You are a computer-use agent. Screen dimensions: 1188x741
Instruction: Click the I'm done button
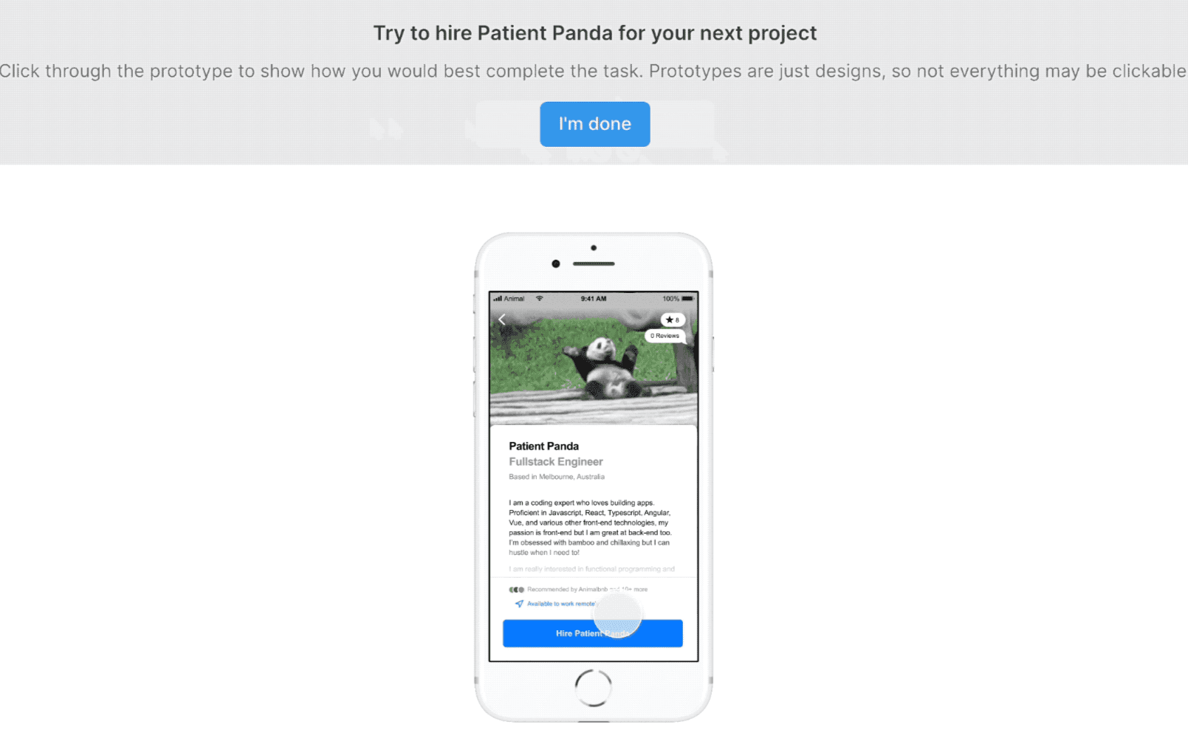pos(594,124)
